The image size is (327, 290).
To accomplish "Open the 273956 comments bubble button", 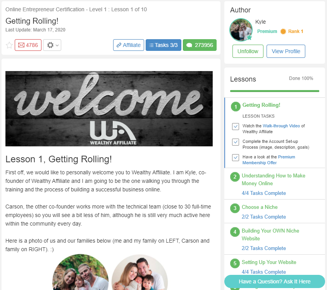I will tap(200, 45).
